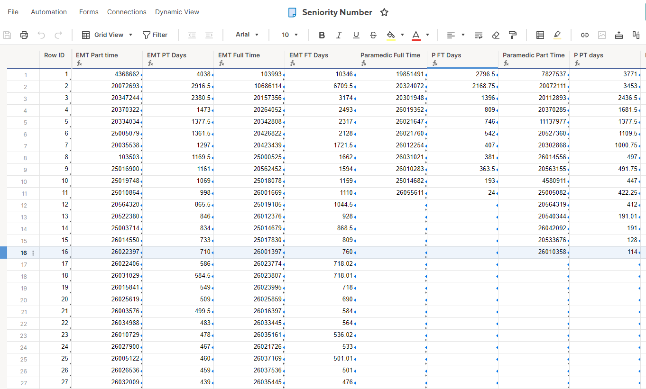This screenshot has width=646, height=389.
Task: Select row number 1 header
Action: pyautogui.click(x=23, y=75)
